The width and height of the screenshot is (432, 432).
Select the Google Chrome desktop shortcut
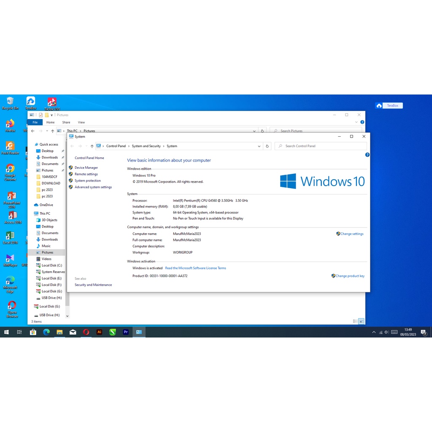(10, 172)
